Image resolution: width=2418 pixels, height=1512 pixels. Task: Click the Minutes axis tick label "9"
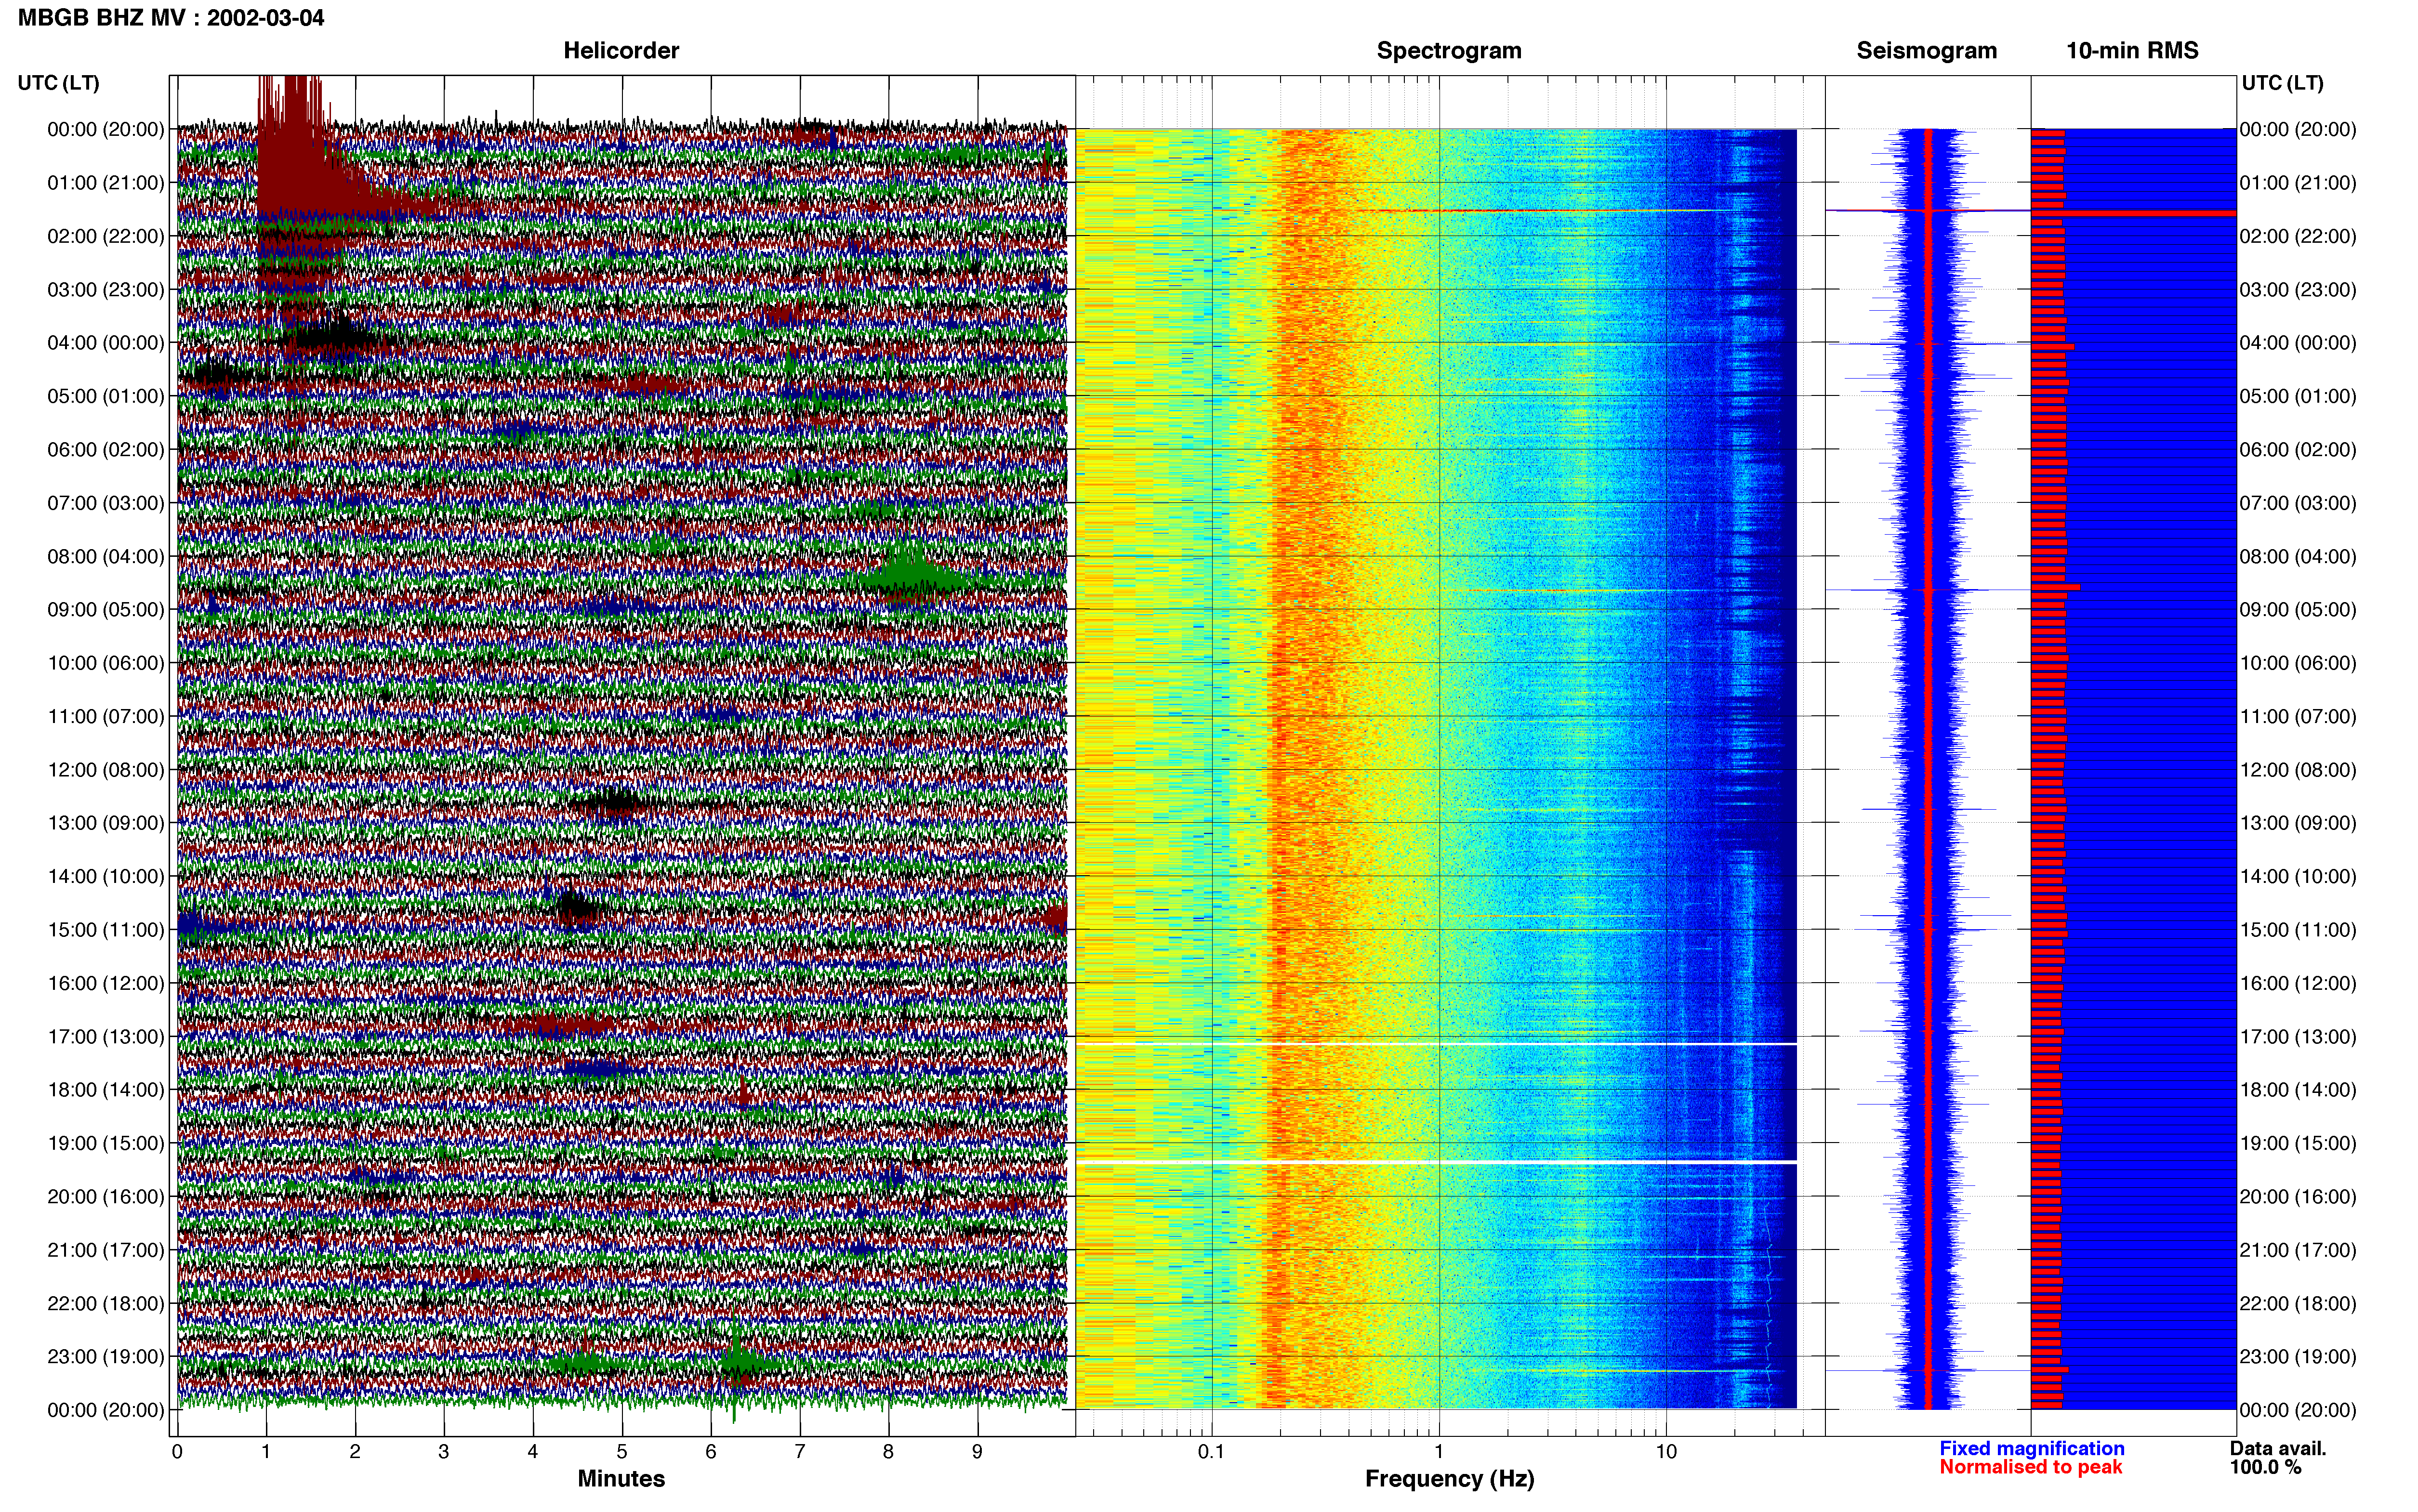[977, 1452]
